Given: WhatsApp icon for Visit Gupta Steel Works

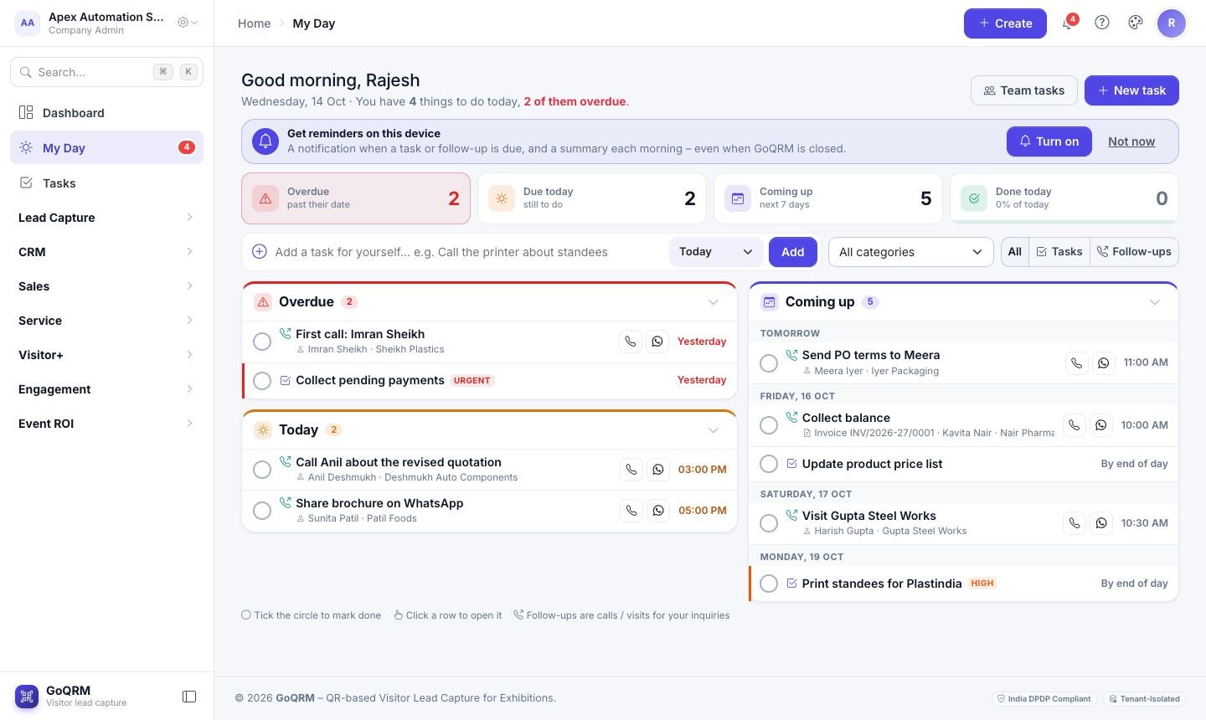Looking at the screenshot, I should coord(1101,523).
